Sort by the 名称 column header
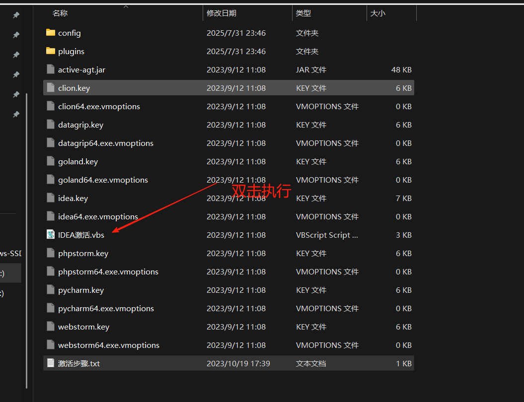 [x=60, y=13]
